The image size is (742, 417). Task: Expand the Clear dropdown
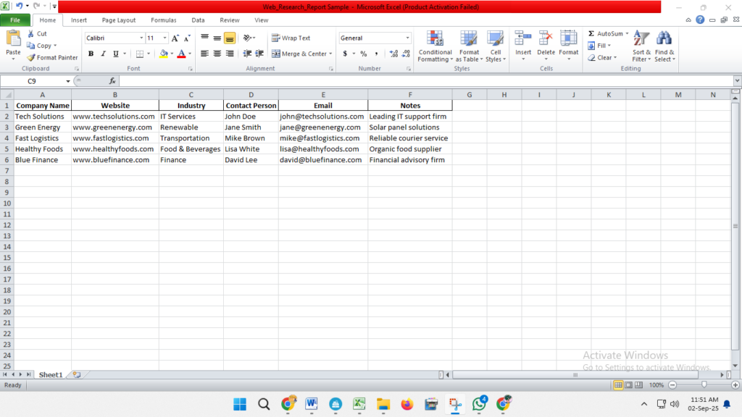615,58
